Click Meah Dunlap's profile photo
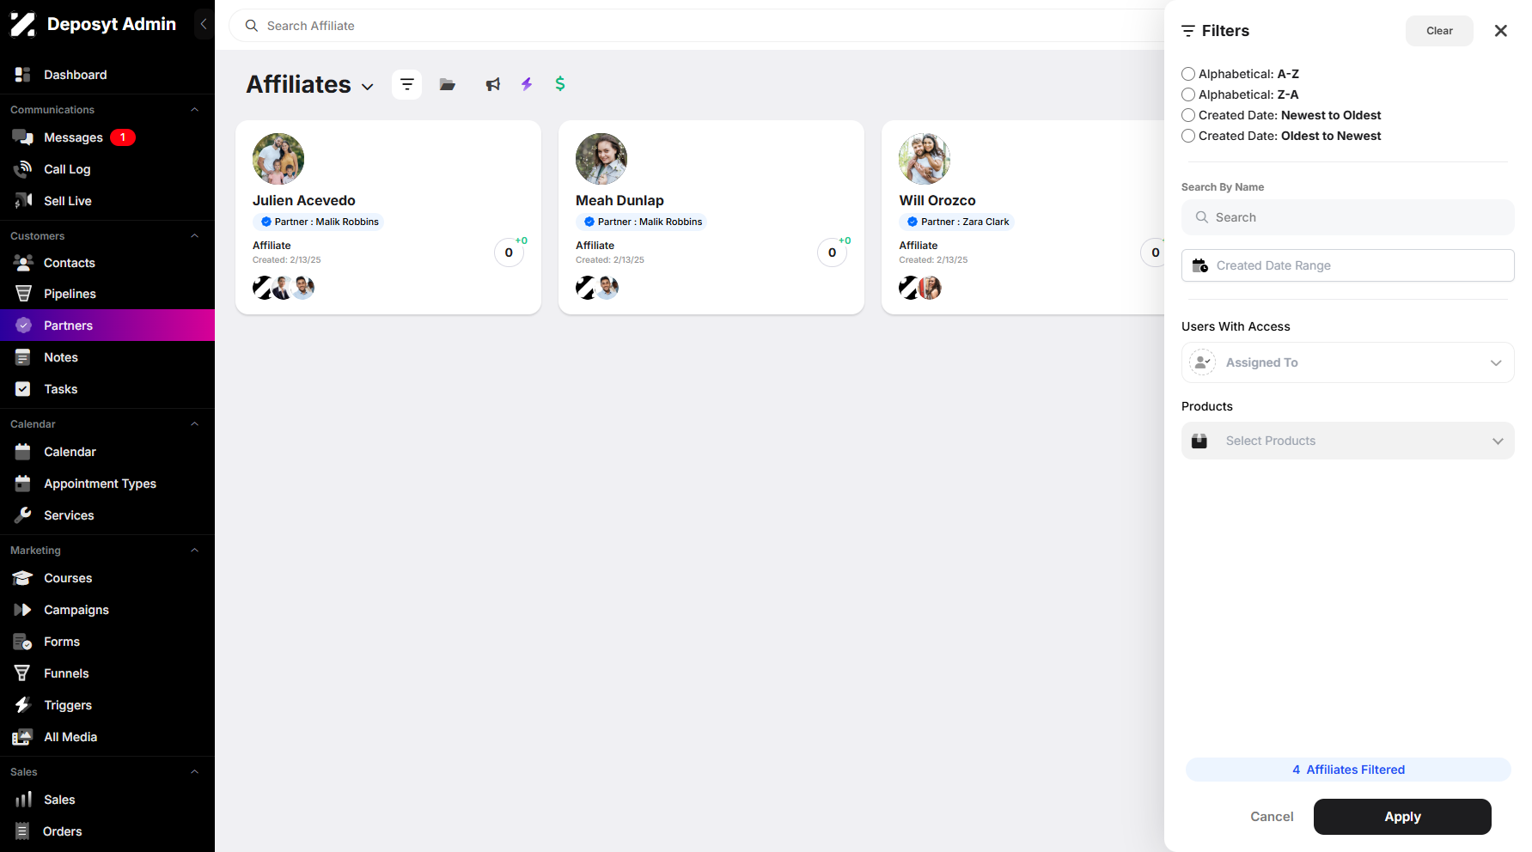The height and width of the screenshot is (852, 1532). pyautogui.click(x=601, y=159)
